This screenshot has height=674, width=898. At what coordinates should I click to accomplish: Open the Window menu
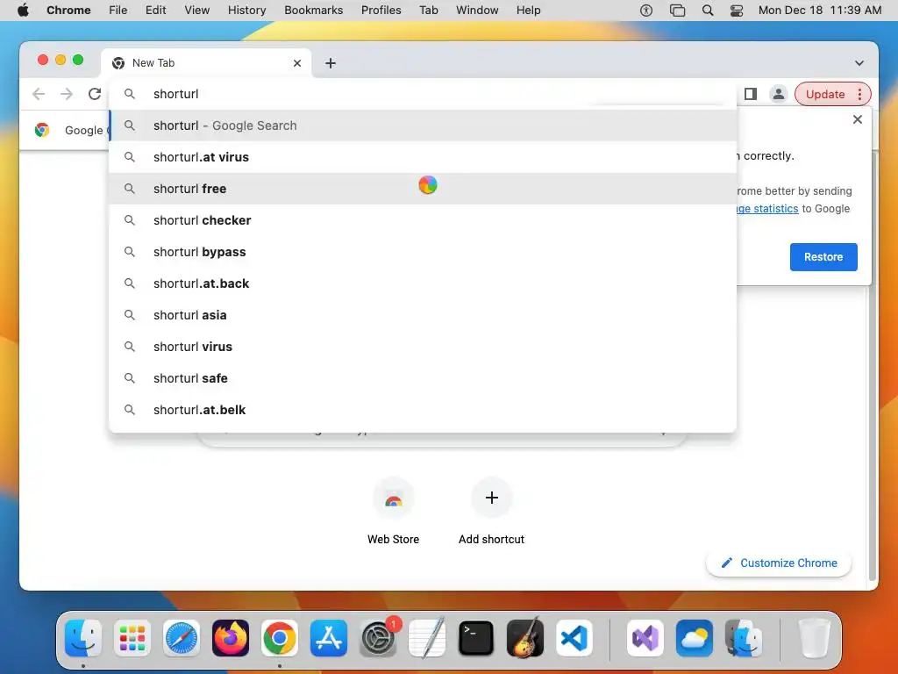click(x=477, y=10)
